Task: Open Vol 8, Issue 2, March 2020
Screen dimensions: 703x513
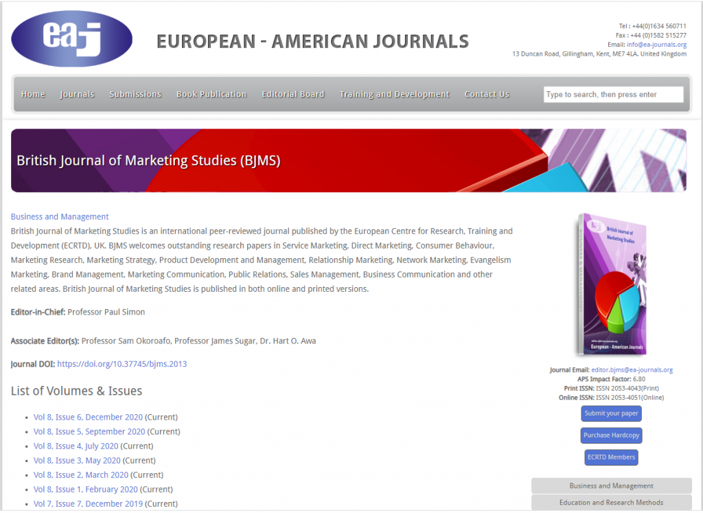Action: (81, 475)
